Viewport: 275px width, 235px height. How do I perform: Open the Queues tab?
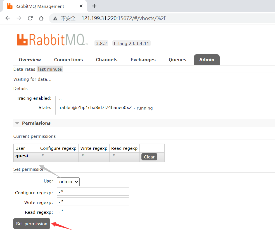coord(177,60)
